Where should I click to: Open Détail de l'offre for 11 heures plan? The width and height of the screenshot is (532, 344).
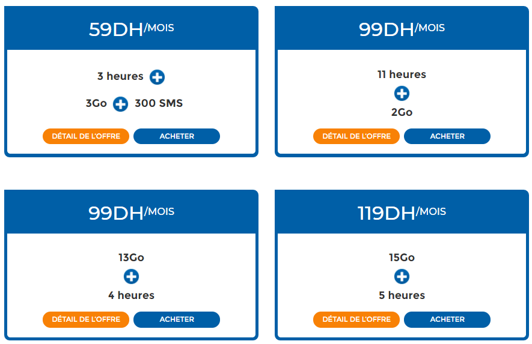point(356,136)
